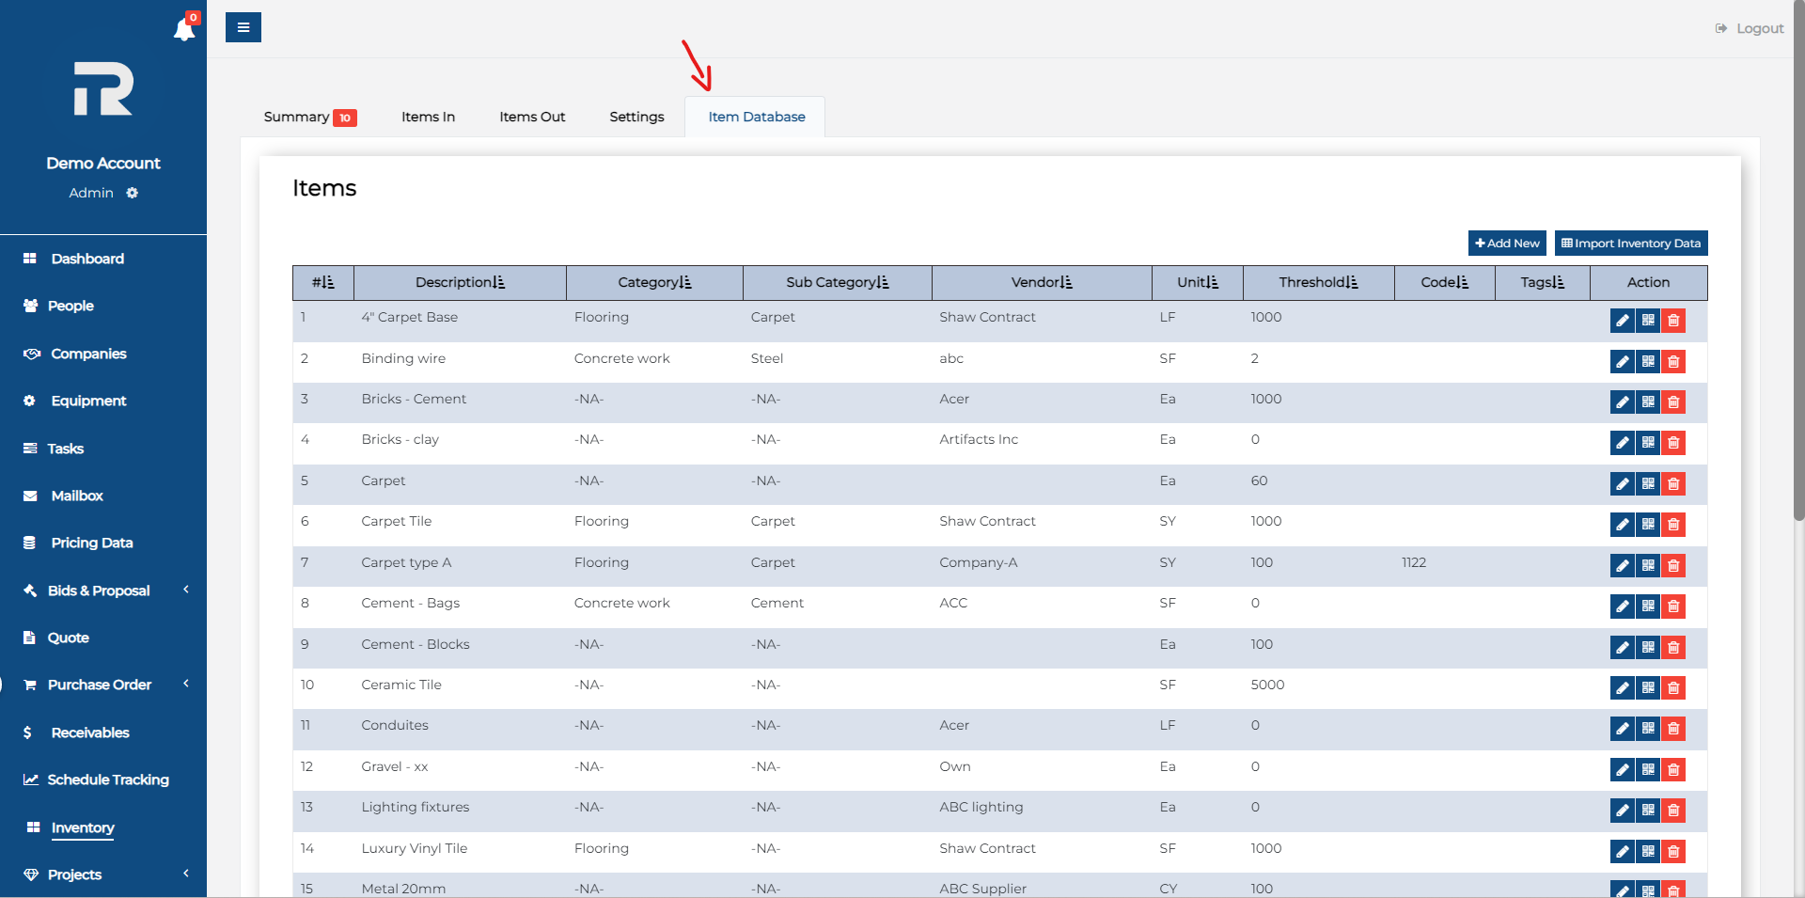Delete the Cement - Bags row
Image resolution: width=1805 pixels, height=898 pixels.
point(1673,607)
